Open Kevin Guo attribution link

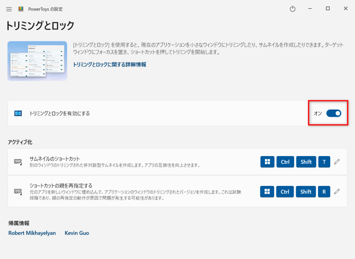click(77, 233)
